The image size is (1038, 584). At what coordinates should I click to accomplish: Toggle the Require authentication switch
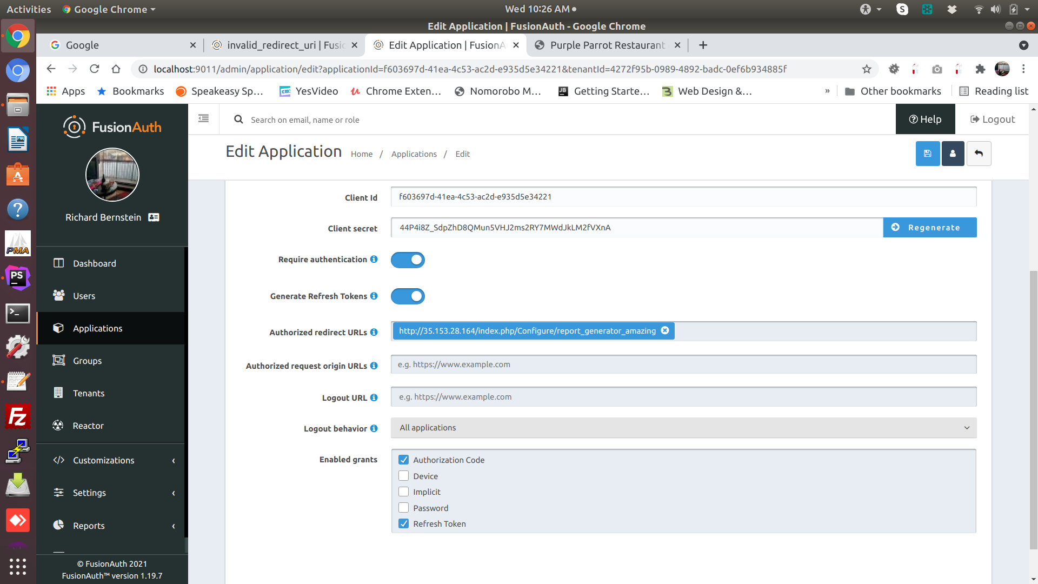click(408, 260)
